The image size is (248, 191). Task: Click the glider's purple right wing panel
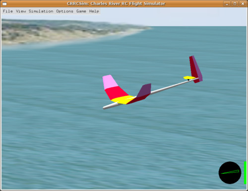coord(144,90)
